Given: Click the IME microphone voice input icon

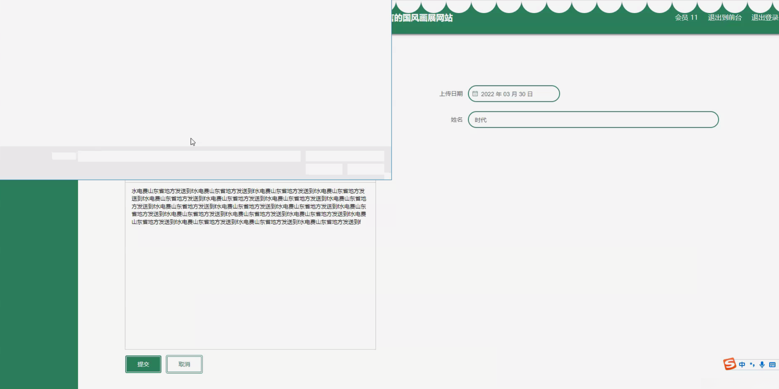Looking at the screenshot, I should [x=762, y=365].
